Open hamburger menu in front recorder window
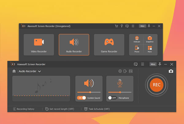 coord(143,64)
